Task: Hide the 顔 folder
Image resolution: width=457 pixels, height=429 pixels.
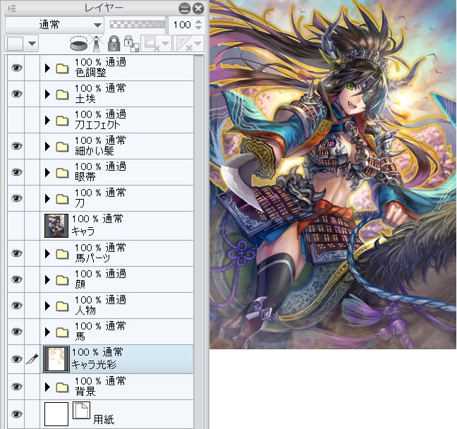Action: pos(16,279)
